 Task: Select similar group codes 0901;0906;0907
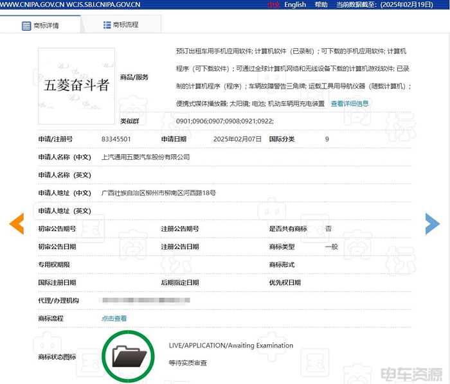[225, 121]
